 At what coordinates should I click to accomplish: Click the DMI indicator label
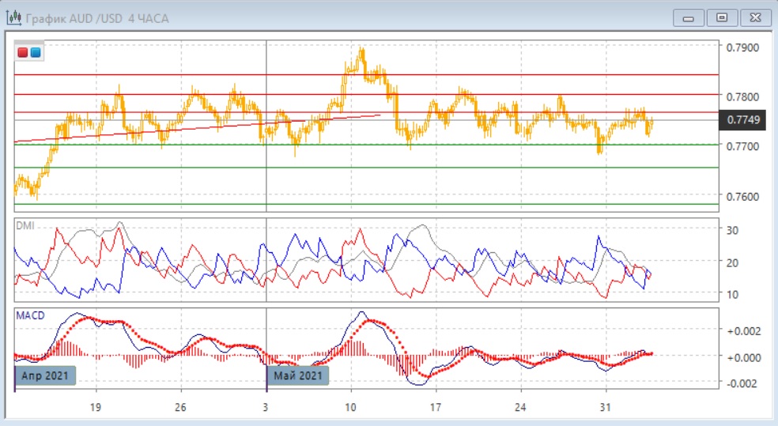26,225
